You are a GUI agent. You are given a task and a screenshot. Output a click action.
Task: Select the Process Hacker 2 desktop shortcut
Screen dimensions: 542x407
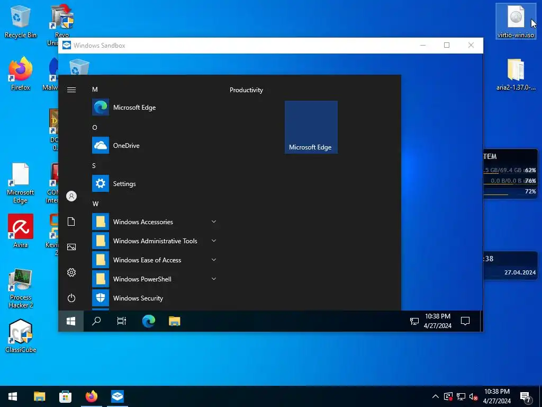coord(21,288)
